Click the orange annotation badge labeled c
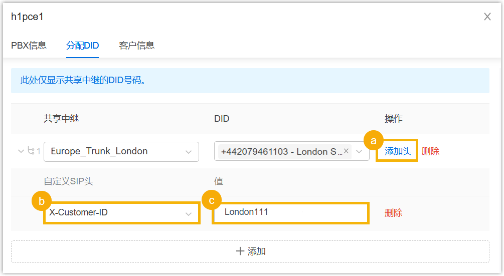The width and height of the screenshot is (504, 276). [212, 201]
